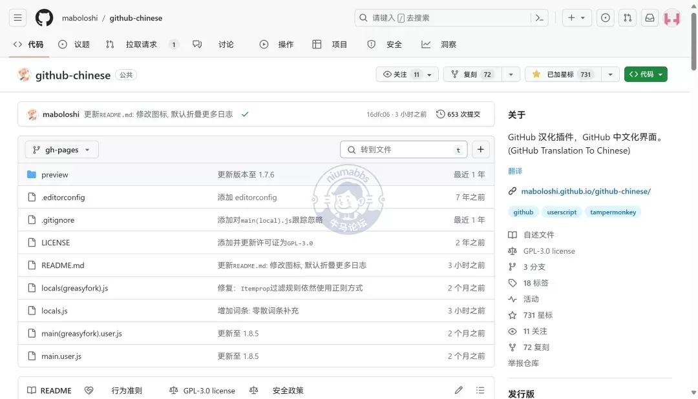The width and height of the screenshot is (698, 399).
Task: Open the user avatar menu
Action: pos(672,18)
